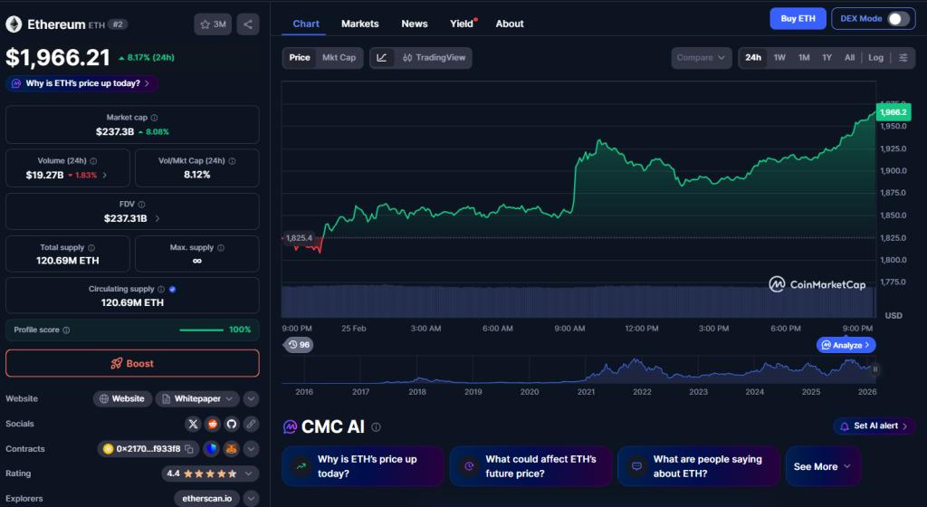Viewport: 927px width, 507px height.
Task: Switch to the Markets tab
Action: click(x=359, y=24)
